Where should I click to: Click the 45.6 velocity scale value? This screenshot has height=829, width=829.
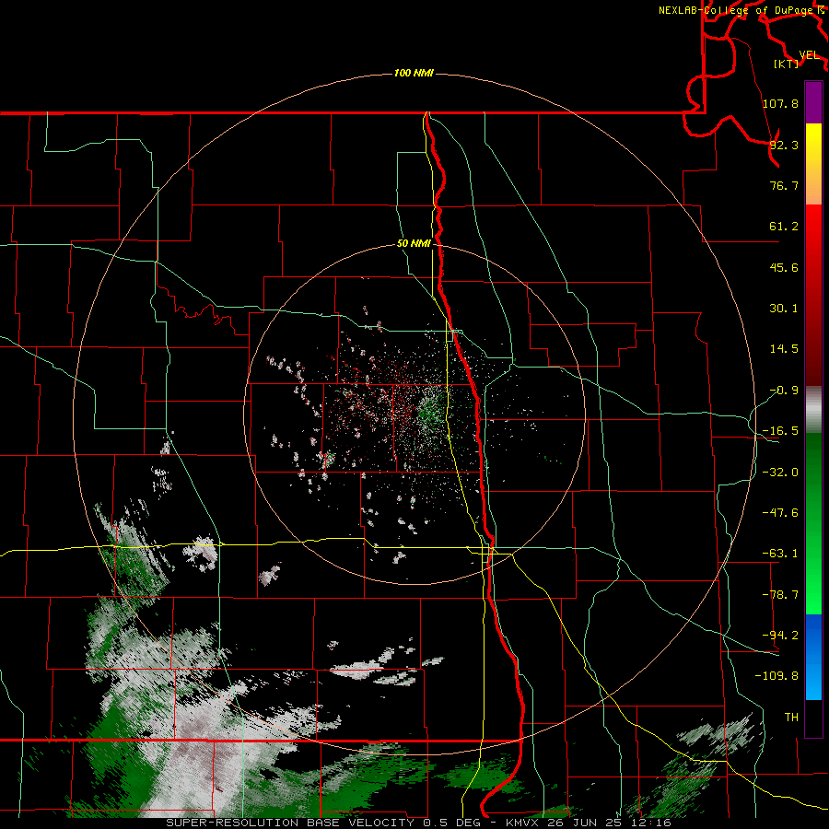[784, 267]
